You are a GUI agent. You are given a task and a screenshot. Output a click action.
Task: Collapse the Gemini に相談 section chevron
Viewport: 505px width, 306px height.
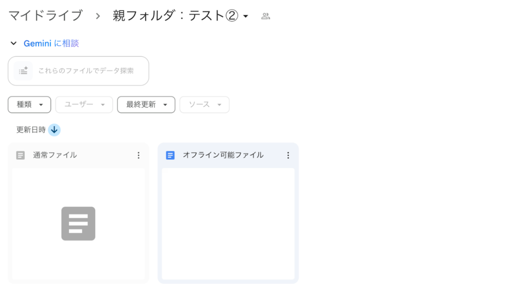pos(14,43)
